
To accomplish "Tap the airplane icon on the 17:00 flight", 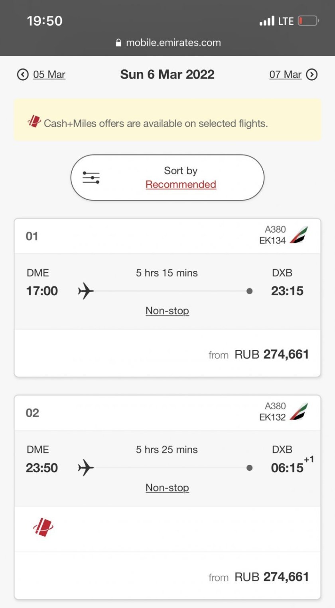I will (86, 291).
